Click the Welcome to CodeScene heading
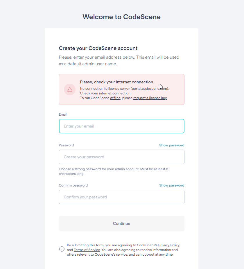The height and width of the screenshot is (269, 244). (x=122, y=17)
